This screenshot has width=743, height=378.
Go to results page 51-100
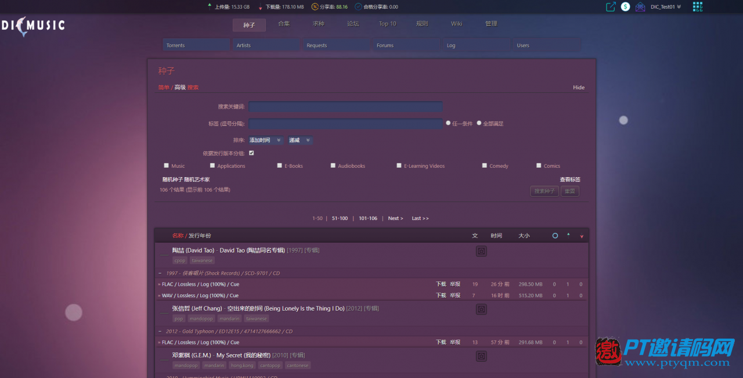click(340, 218)
